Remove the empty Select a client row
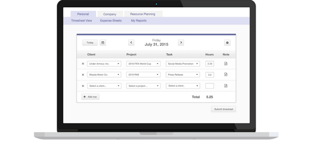The image size is (312, 143). click(x=83, y=86)
